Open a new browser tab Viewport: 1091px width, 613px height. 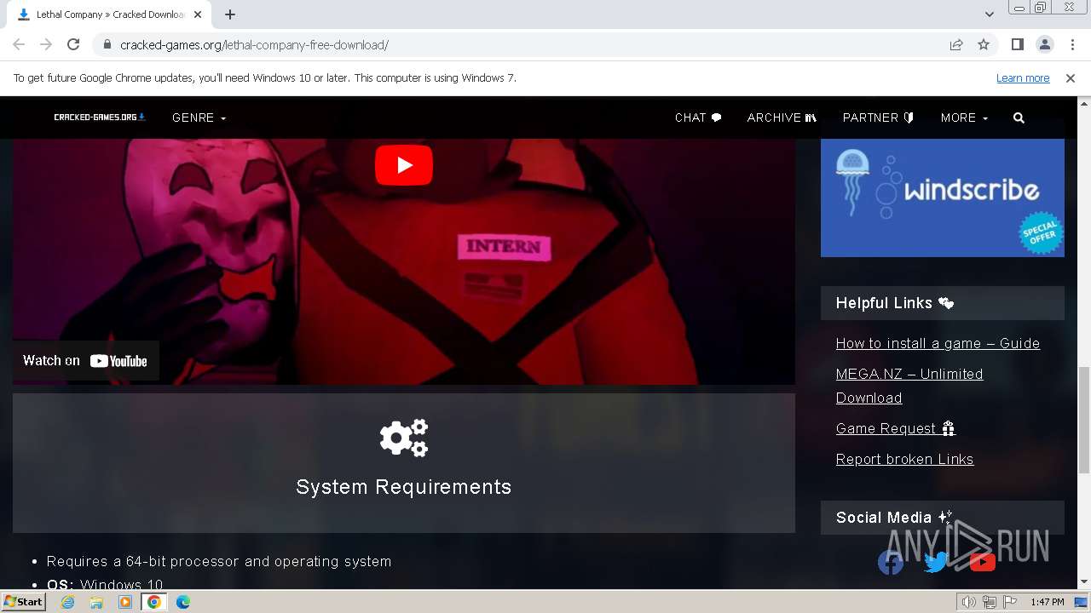[x=230, y=14]
